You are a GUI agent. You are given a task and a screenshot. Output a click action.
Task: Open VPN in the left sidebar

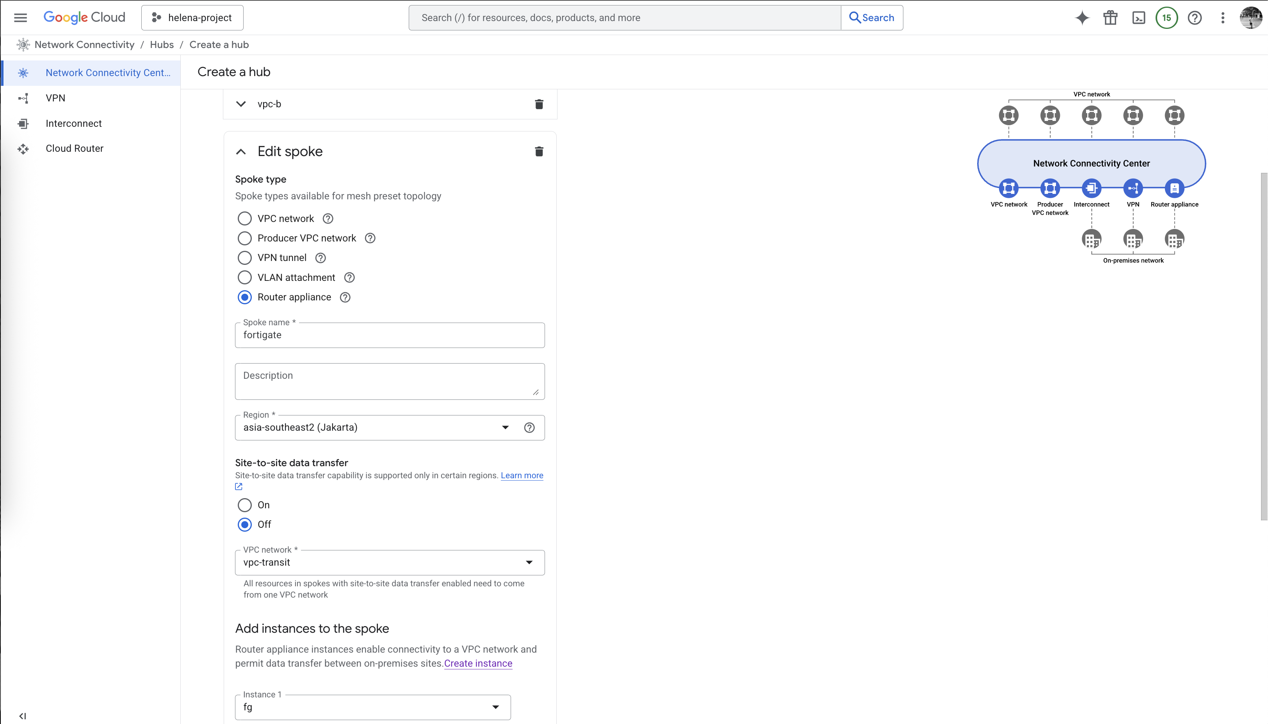pyautogui.click(x=55, y=98)
